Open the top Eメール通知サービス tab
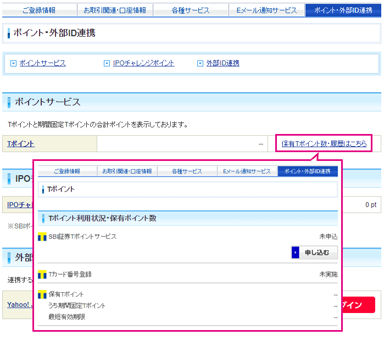The height and width of the screenshot is (346, 384). point(266,10)
